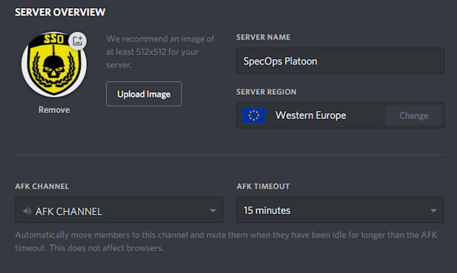Click the SpecOps Platoon server name field
The width and height of the screenshot is (457, 273).
coord(340,61)
